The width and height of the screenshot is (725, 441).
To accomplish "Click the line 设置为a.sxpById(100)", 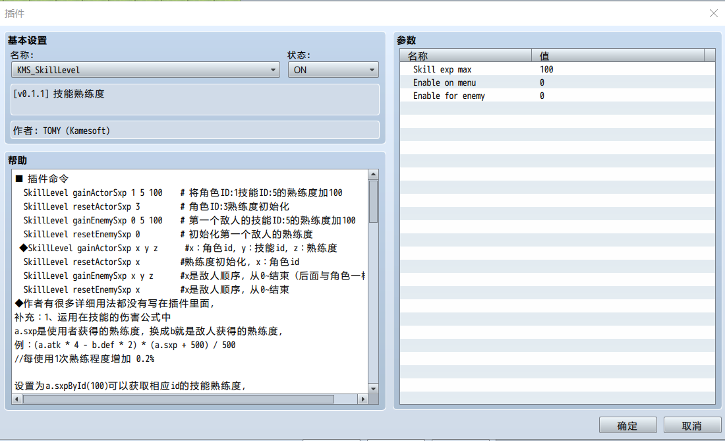I will click(x=130, y=386).
